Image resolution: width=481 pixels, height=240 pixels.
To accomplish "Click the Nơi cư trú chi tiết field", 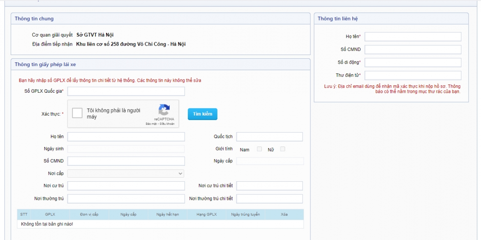I will pos(269,186).
